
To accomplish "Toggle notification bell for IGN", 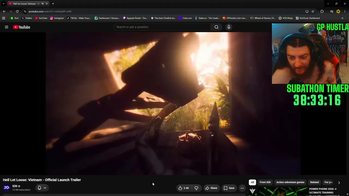I will [x=42, y=188].
